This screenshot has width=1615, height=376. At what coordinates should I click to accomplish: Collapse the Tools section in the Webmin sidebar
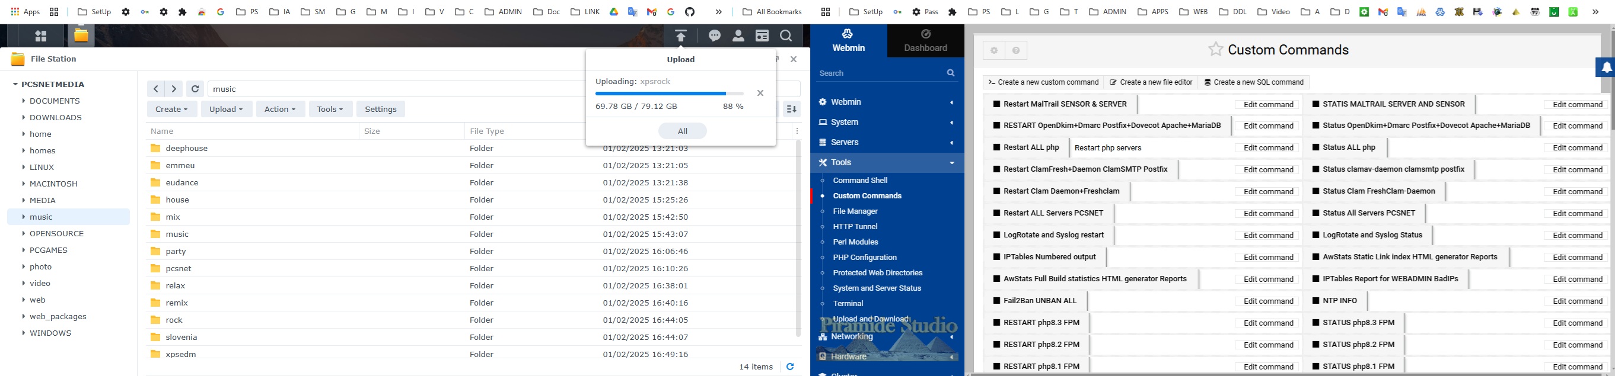(887, 163)
